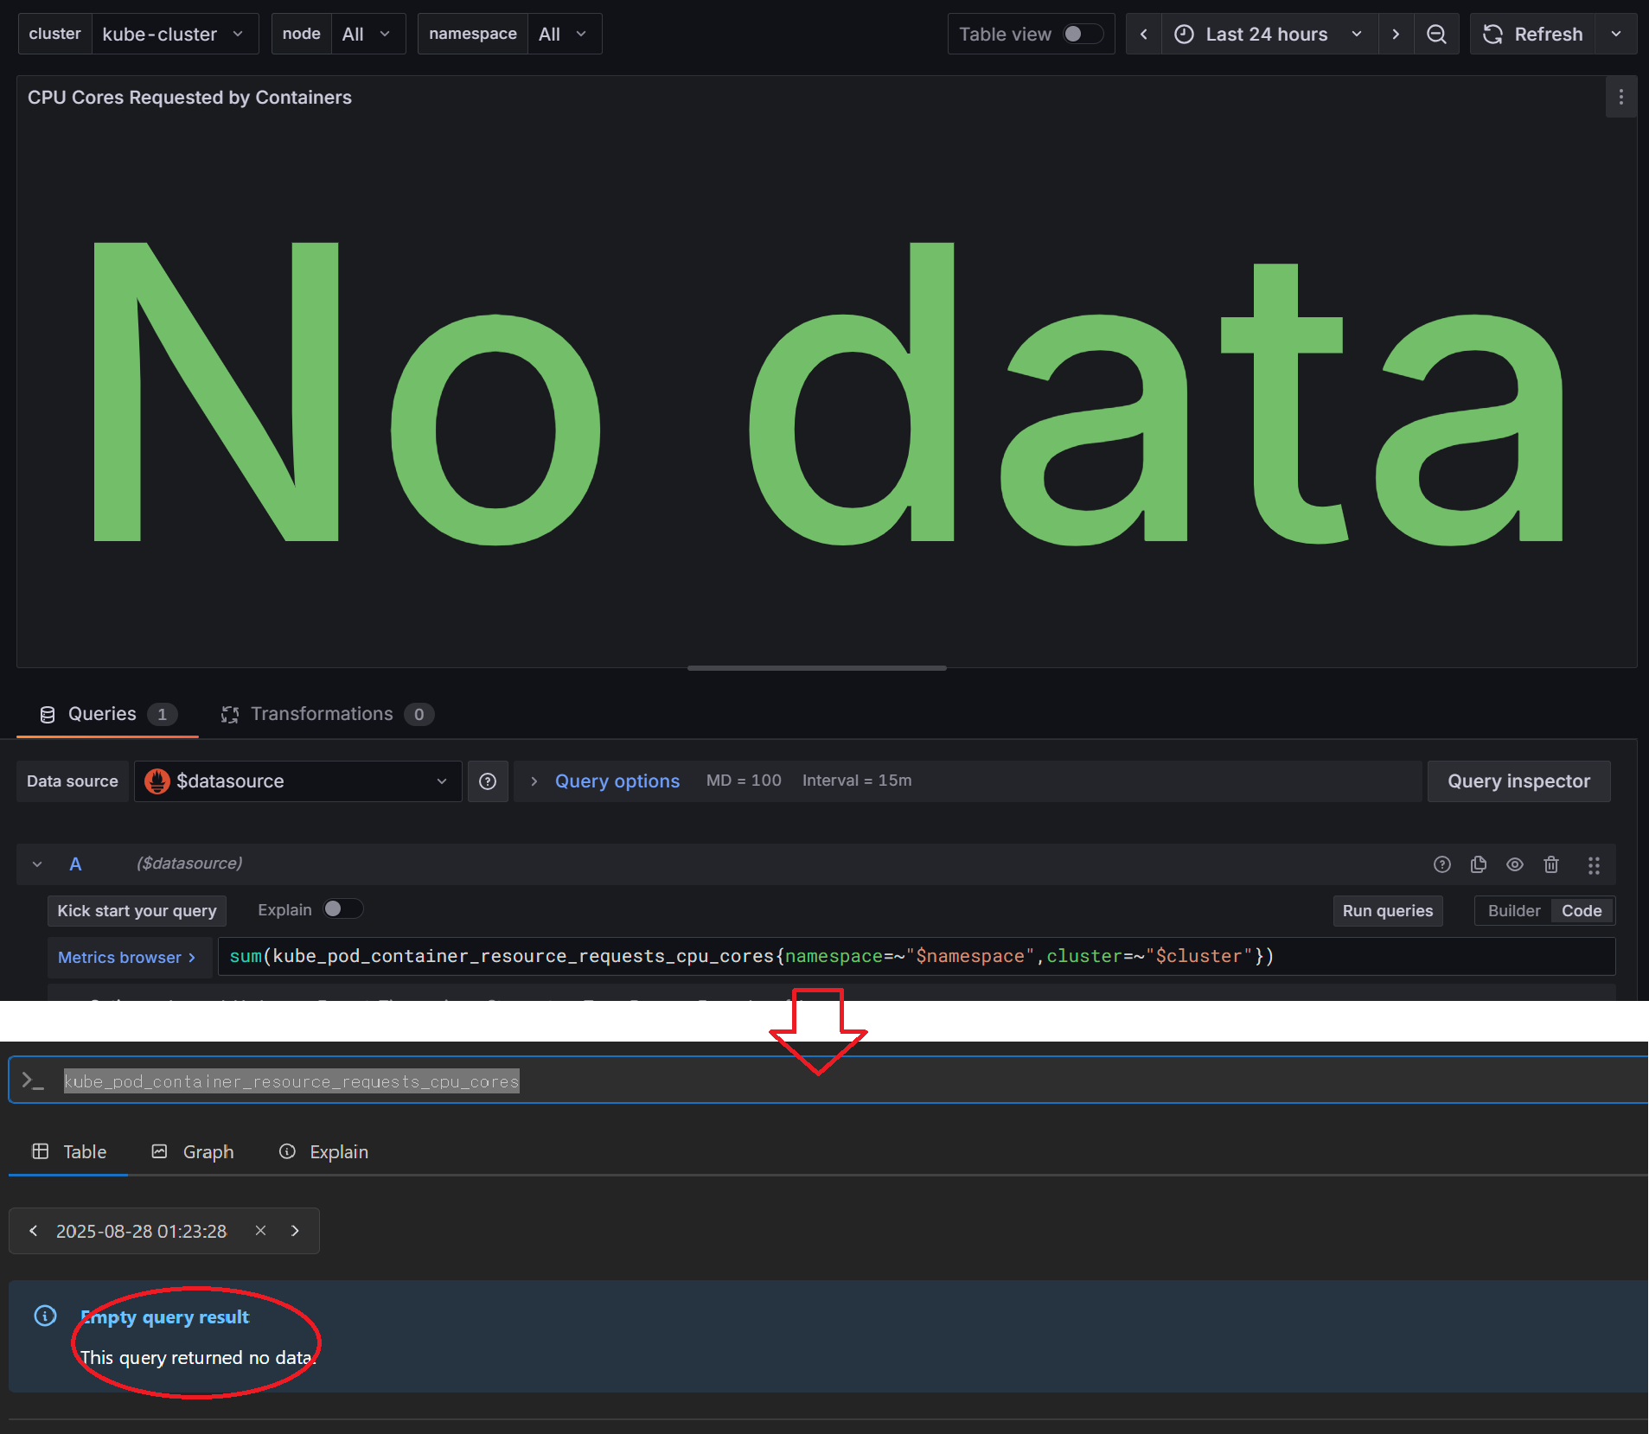Enable the Explain toggle

[x=342, y=909]
